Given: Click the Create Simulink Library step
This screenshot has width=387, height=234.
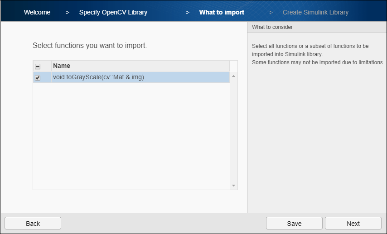Looking at the screenshot, I should click(315, 12).
